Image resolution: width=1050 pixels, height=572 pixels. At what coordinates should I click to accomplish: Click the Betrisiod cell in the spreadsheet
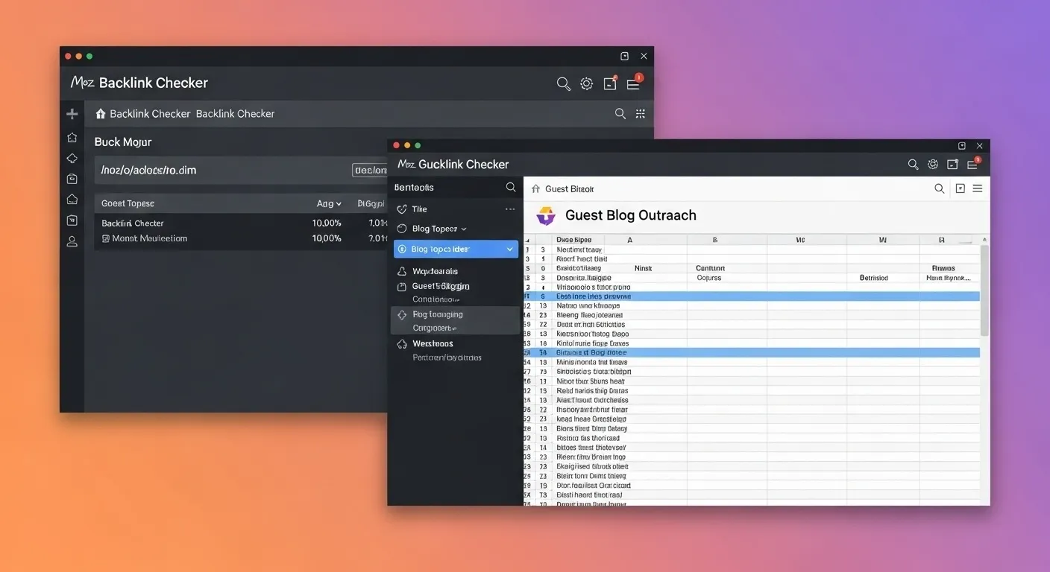click(x=873, y=278)
